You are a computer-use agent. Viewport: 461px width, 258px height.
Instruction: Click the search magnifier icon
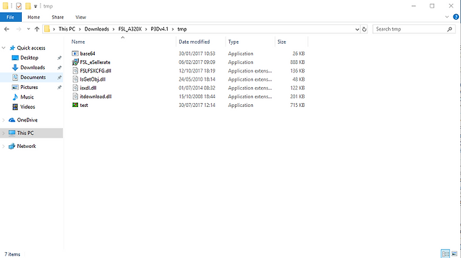(449, 29)
